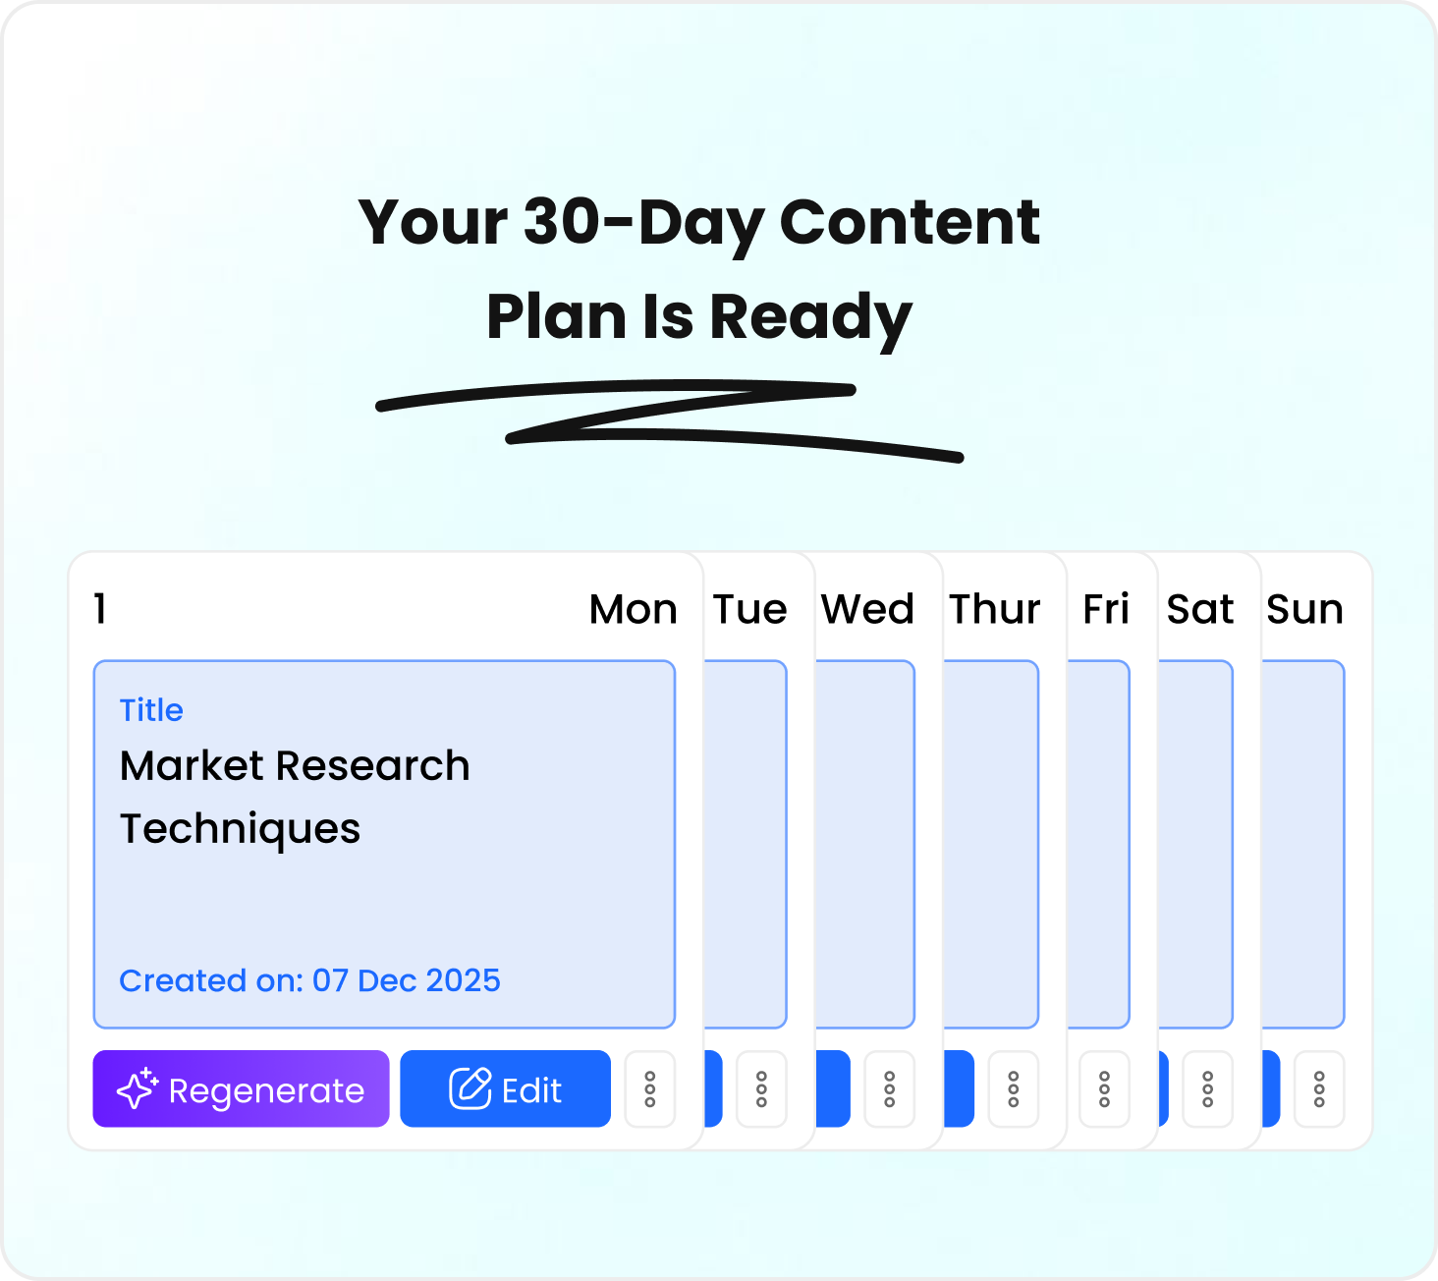Click the Edit button on Monday card

pyautogui.click(x=505, y=1088)
